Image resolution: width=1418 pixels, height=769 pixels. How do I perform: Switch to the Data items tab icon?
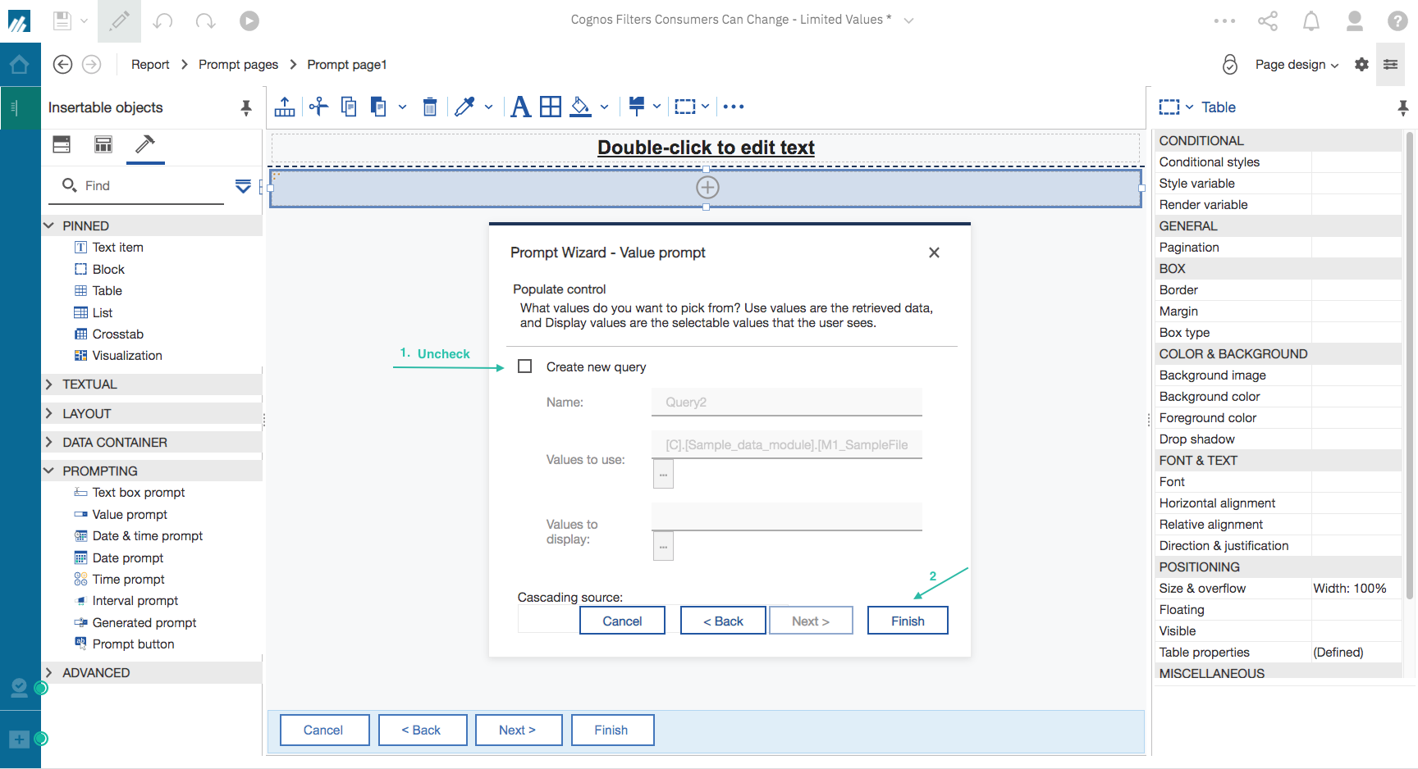click(x=103, y=144)
